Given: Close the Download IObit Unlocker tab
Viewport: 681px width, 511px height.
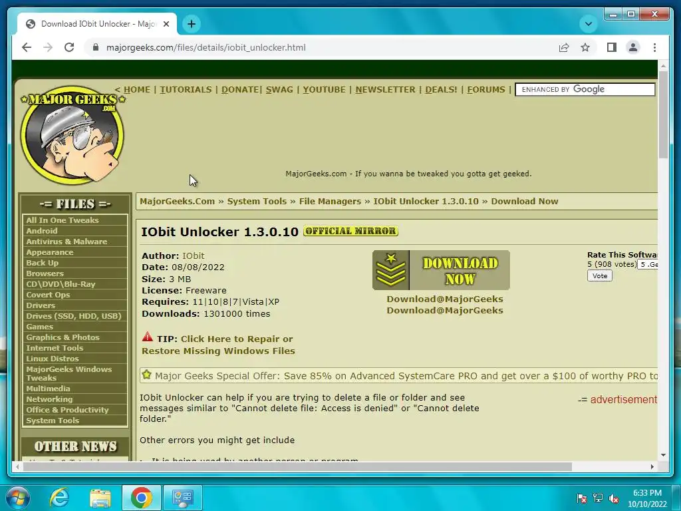Looking at the screenshot, I should 166,24.
